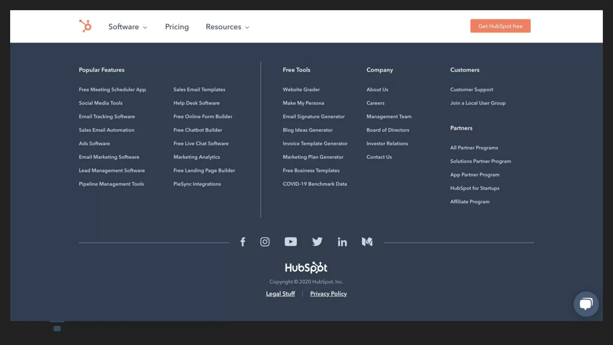This screenshot has width=613, height=345.
Task: Open Website Grader free tool
Action: [301, 90]
